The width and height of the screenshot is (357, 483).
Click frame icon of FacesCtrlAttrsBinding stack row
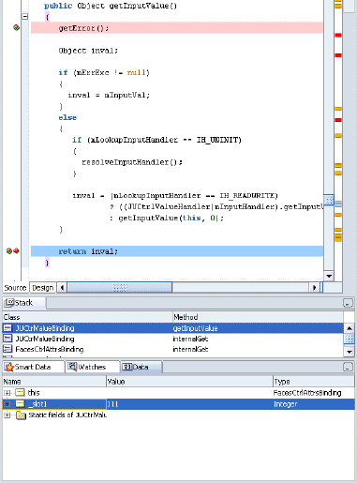point(7,349)
